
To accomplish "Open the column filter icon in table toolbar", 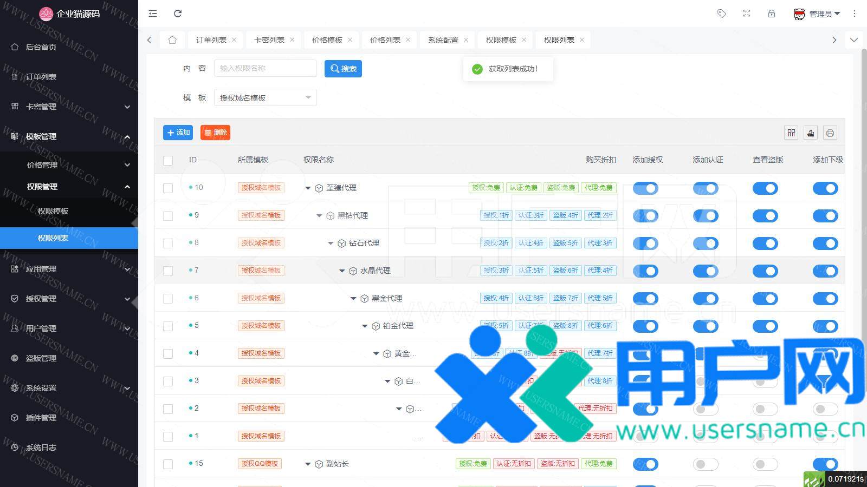I will [x=791, y=133].
